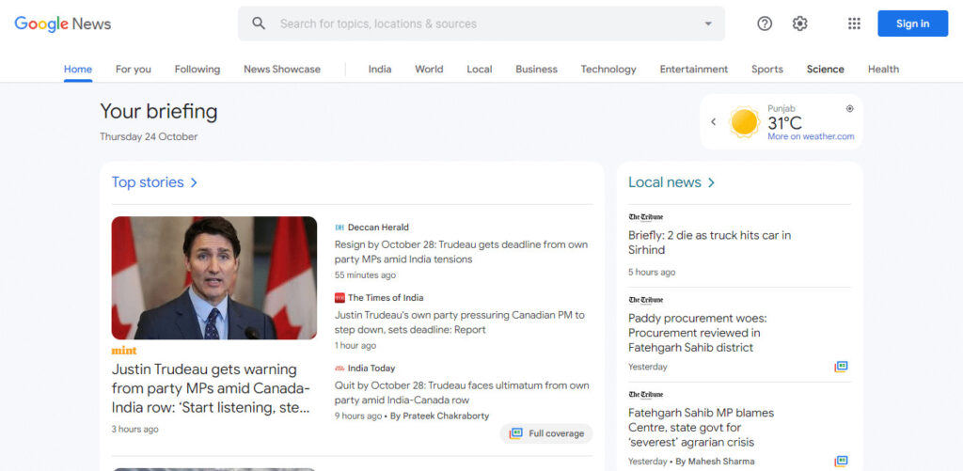The image size is (963, 471).
Task: Open the Settings gear icon
Action: click(799, 24)
